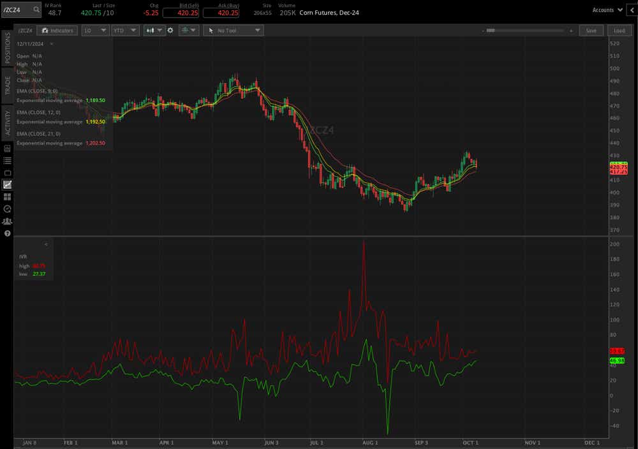Click the EMA (CLOSE, 21, 0) legend entry
This screenshot has height=449, width=638.
(38, 134)
